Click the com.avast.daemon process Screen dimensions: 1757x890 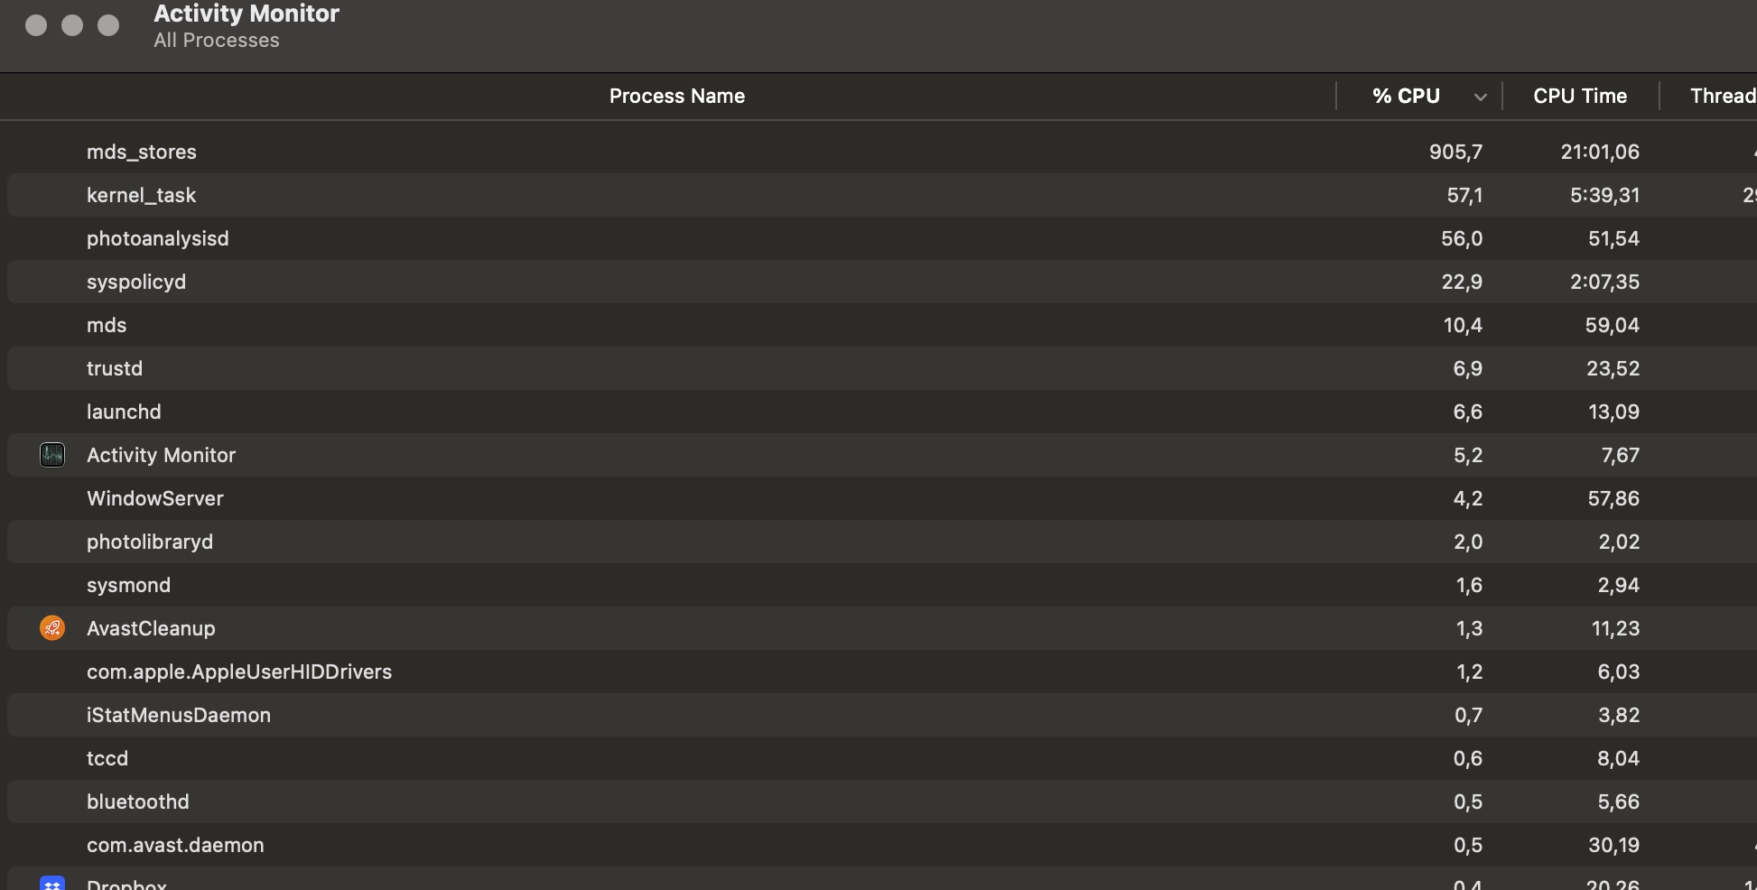tap(175, 845)
